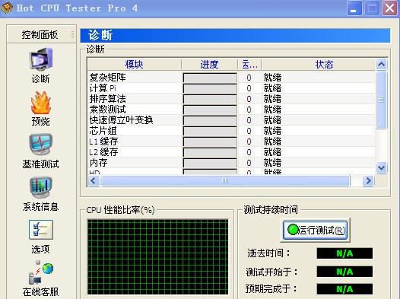This screenshot has height=299, width=400.
Task: Open the 基准测试 benchmark icon
Action: (41, 144)
